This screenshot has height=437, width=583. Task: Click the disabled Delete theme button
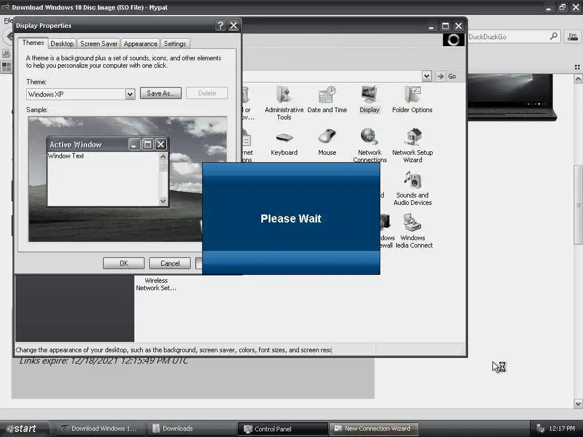coord(207,93)
